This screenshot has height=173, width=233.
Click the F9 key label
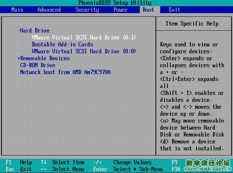point(174,162)
